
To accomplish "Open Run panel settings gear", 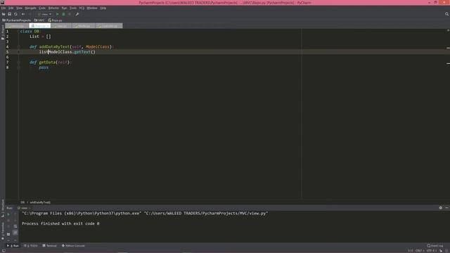I will pos(441,208).
